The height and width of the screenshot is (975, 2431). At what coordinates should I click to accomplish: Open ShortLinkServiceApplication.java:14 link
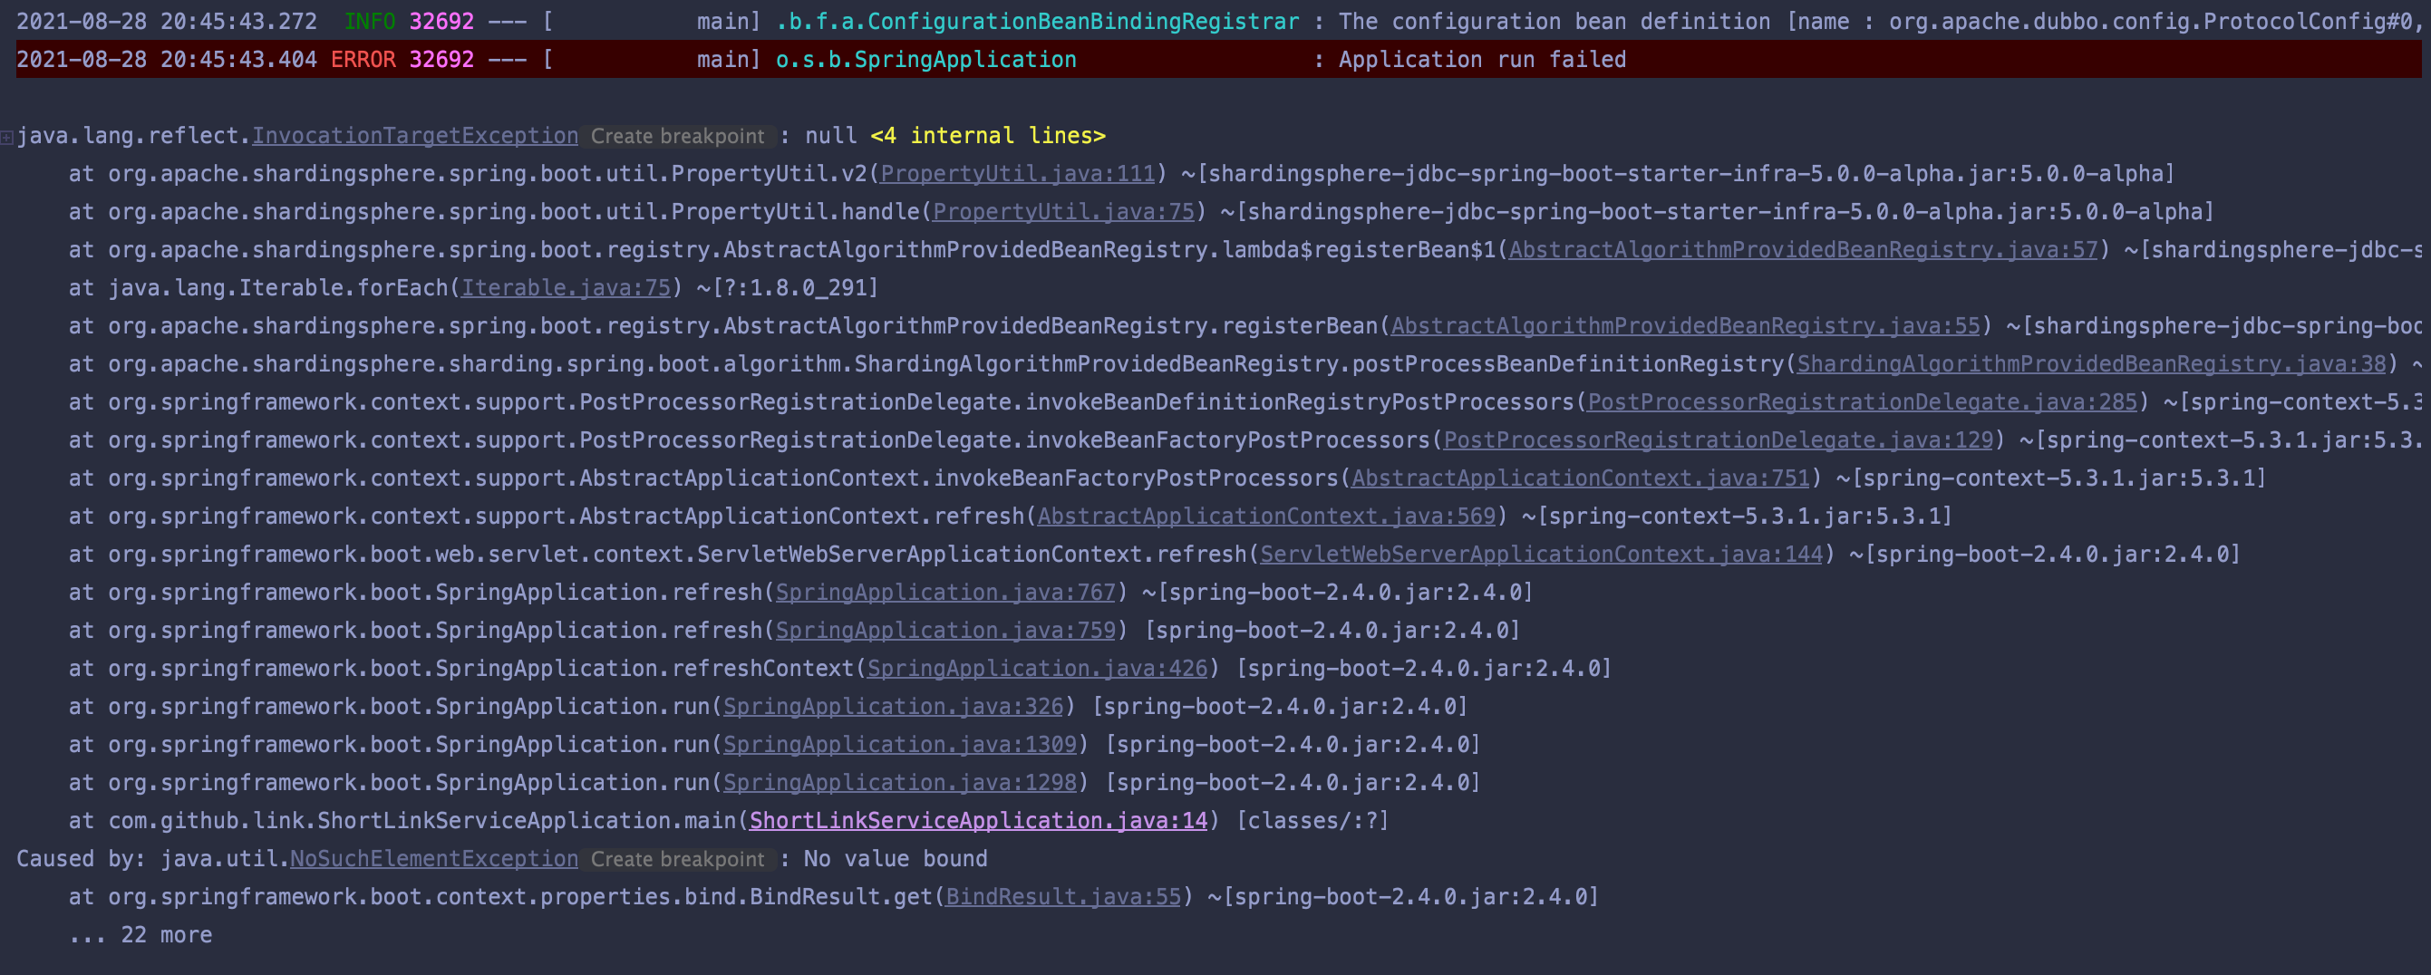[x=979, y=821]
